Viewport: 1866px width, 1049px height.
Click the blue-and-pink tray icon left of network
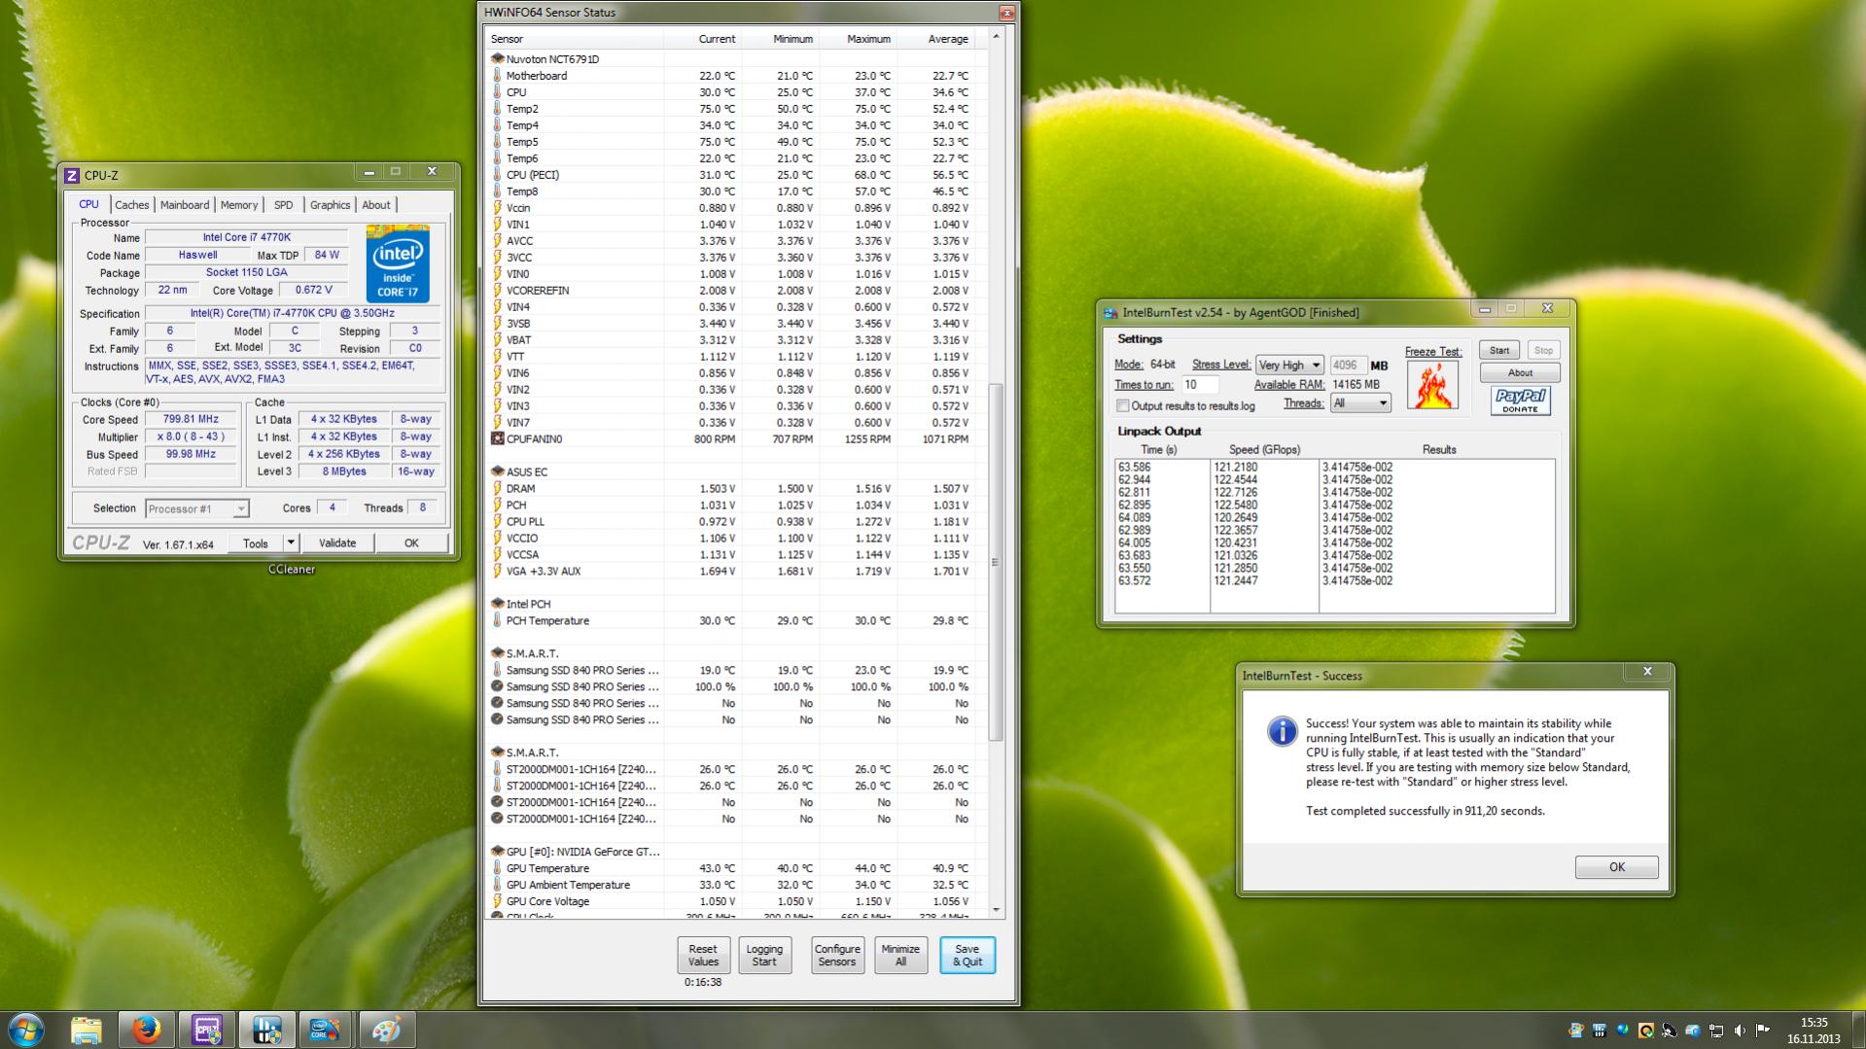point(1693,1031)
